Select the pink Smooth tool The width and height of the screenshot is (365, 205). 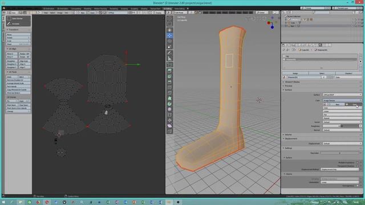(170, 109)
